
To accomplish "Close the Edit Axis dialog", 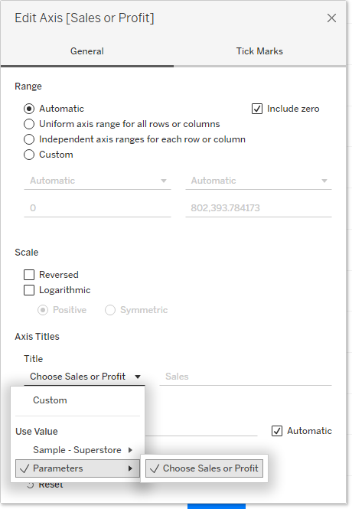I will click(x=331, y=18).
